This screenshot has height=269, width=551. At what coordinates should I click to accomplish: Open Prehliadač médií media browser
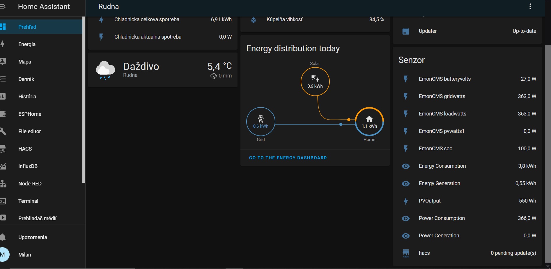pos(41,218)
